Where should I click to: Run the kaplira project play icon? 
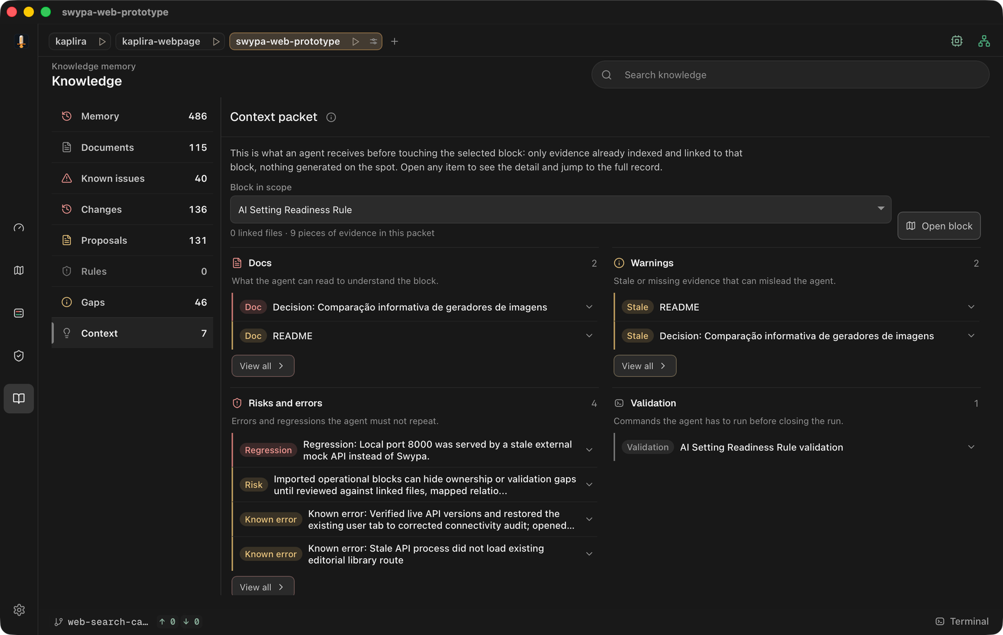[102, 41]
